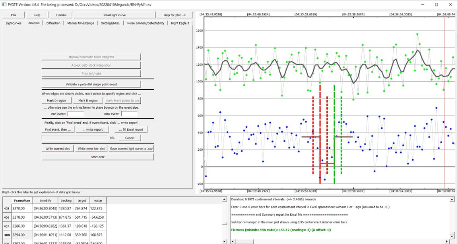
Task: Switch to the Lightcurves tab
Action: [x=14, y=23]
